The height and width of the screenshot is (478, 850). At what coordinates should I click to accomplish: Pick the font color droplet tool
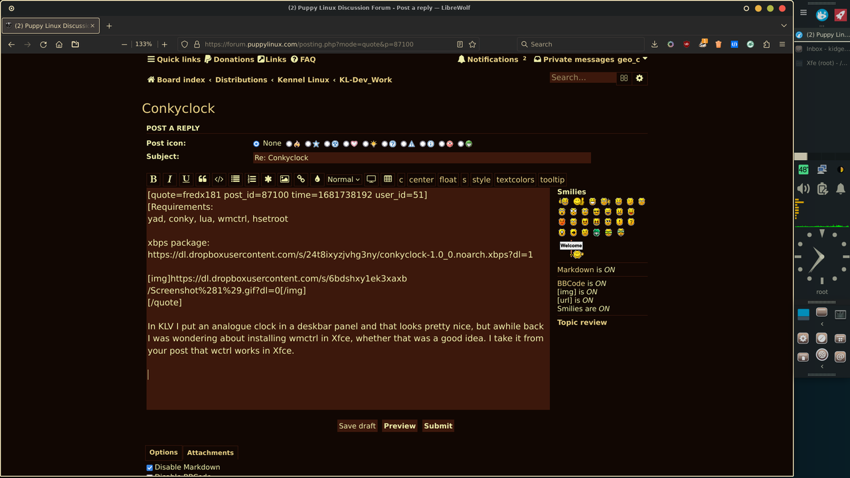(318, 179)
